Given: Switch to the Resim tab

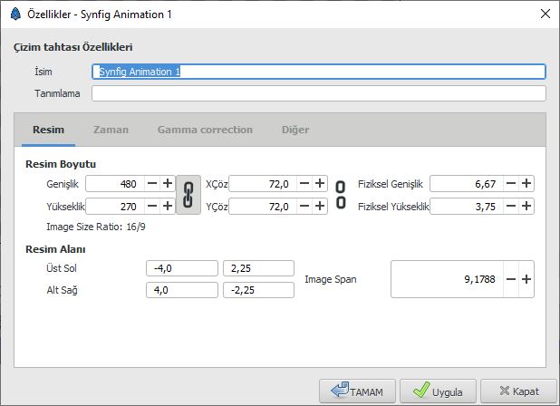Looking at the screenshot, I should click(49, 130).
